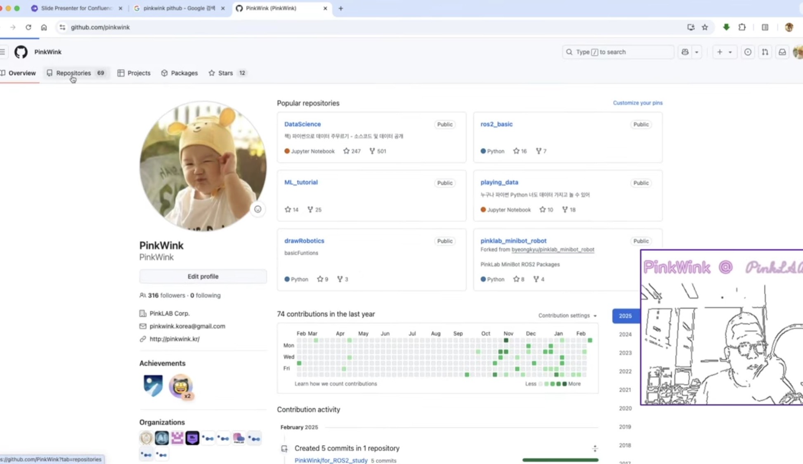Reload the page with the refresh icon

(28, 27)
